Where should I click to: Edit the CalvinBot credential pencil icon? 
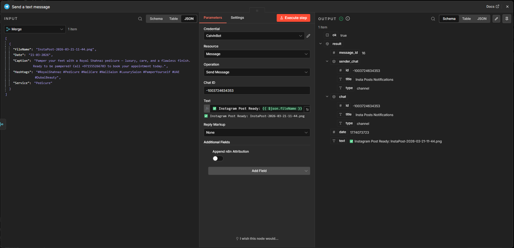coord(308,36)
